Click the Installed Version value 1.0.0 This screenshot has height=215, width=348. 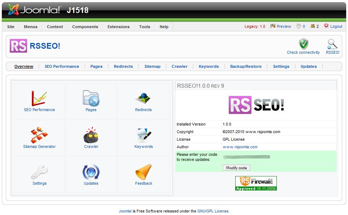pyautogui.click(x=227, y=124)
